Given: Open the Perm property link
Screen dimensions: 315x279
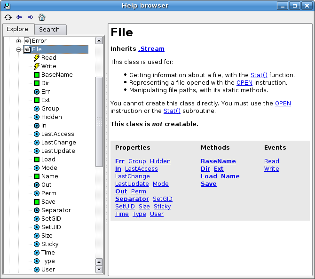Looking at the screenshot, I should pyautogui.click(x=139, y=191).
